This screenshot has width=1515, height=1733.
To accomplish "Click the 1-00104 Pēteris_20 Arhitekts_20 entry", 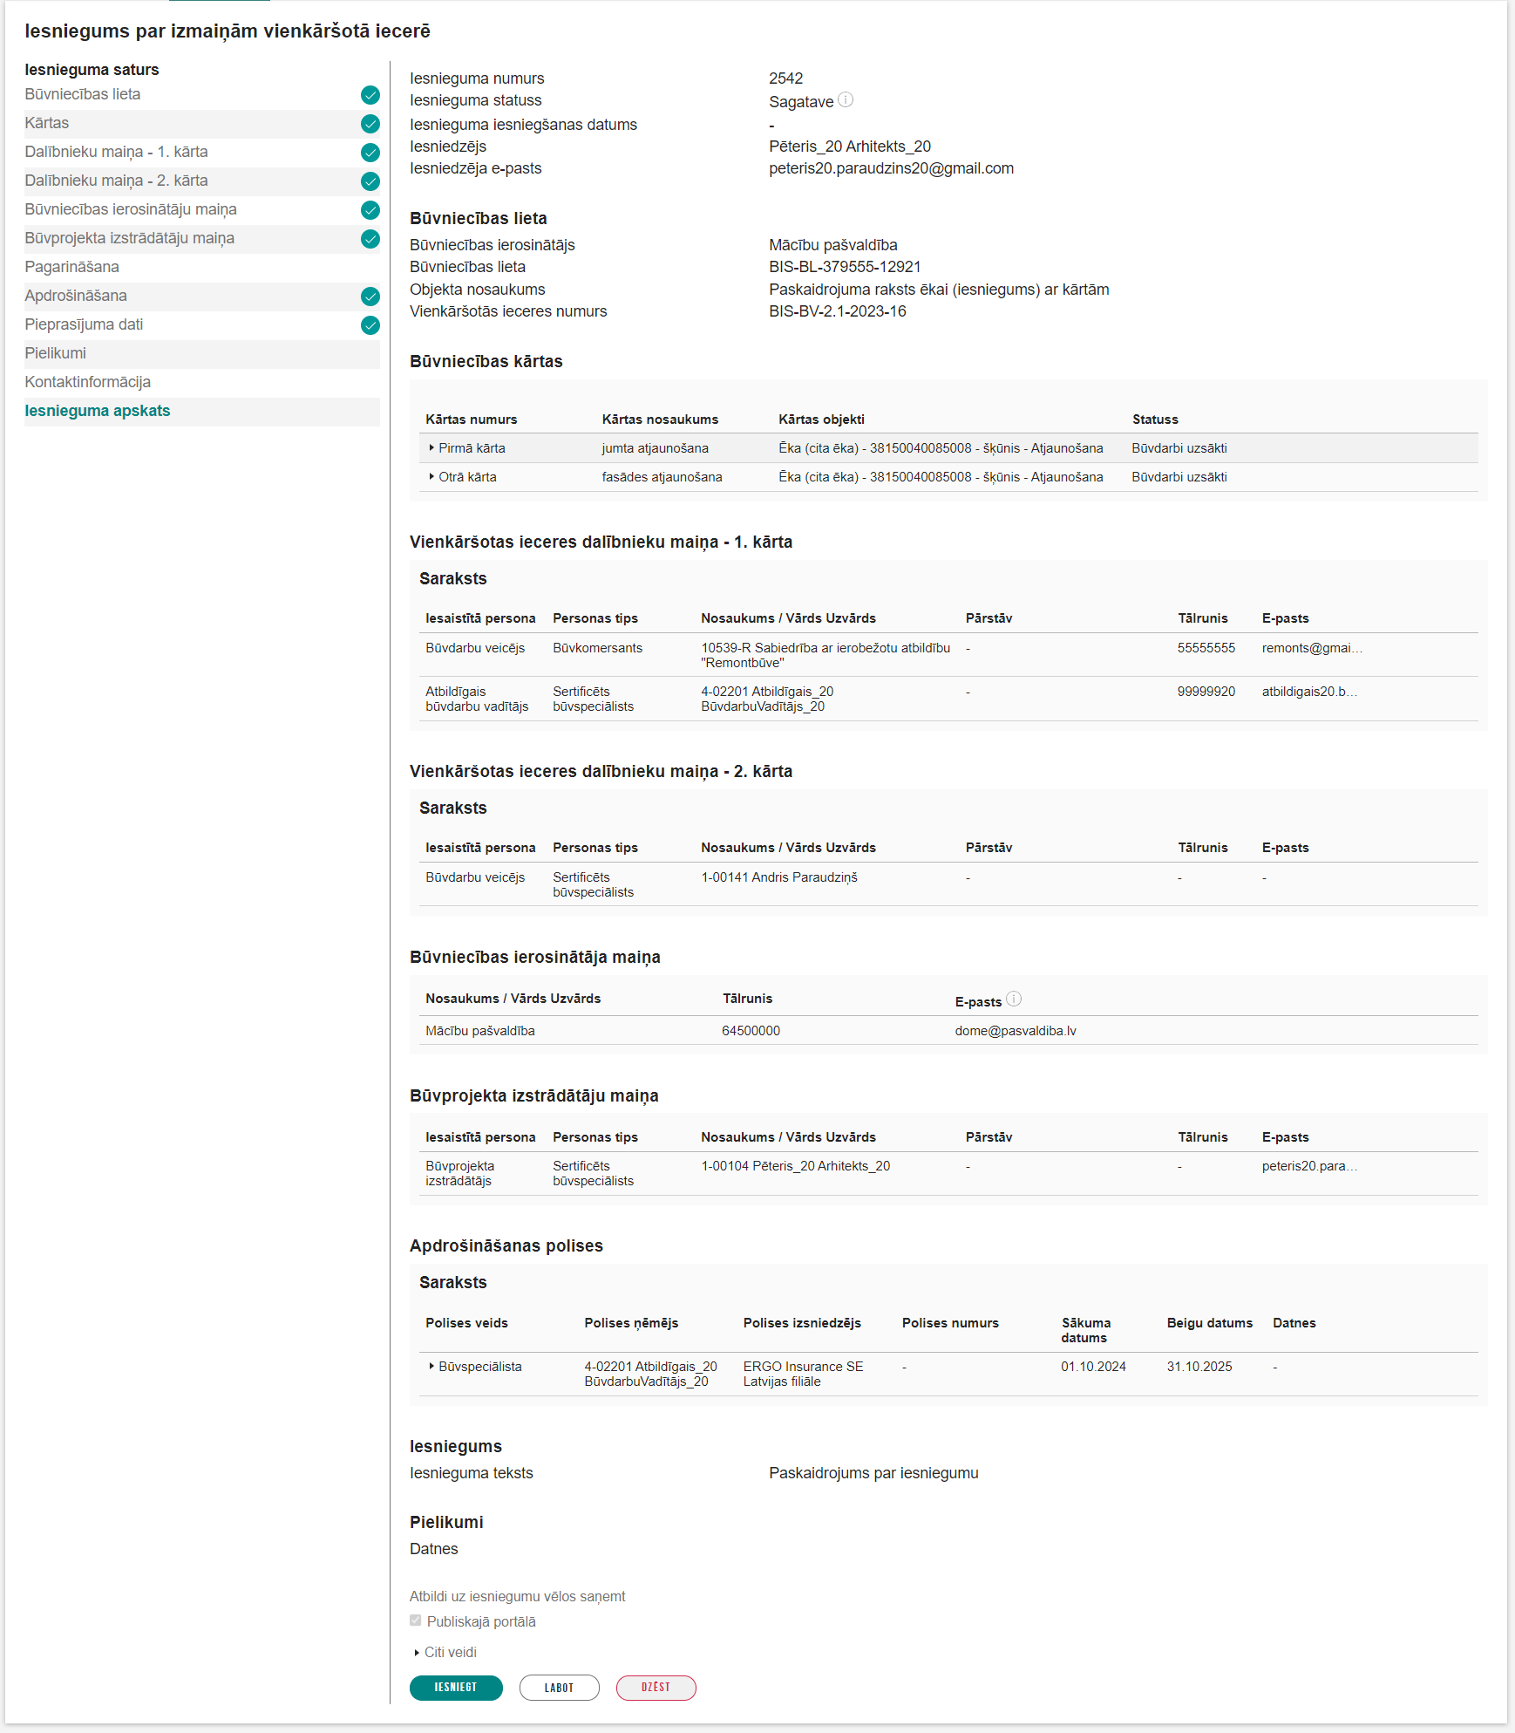I will pyautogui.click(x=795, y=1166).
